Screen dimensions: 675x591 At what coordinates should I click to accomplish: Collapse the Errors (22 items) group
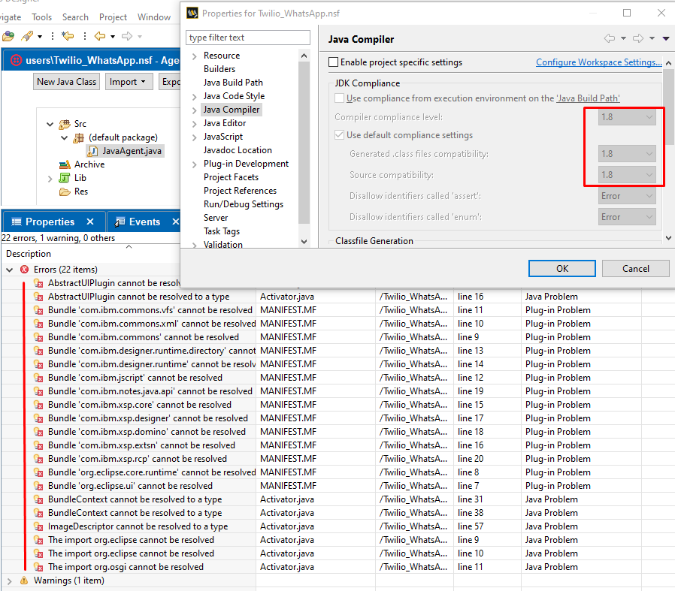tap(11, 270)
